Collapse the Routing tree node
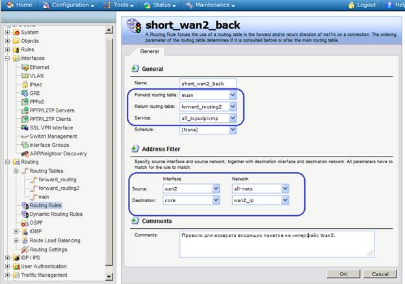Viewport: 405px width, 284px height. tap(8, 162)
